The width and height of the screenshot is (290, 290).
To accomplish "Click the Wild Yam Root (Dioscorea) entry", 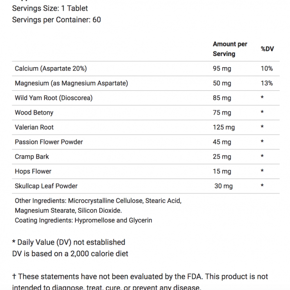I will (54, 98).
